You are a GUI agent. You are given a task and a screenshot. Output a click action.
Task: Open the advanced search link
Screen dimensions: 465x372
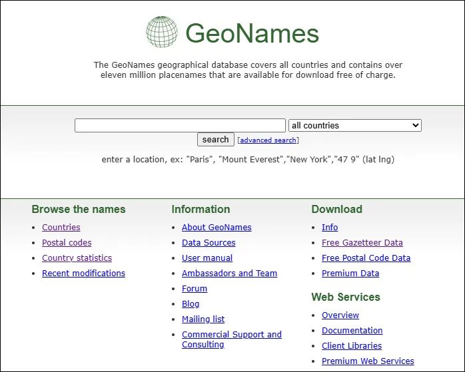pyautogui.click(x=268, y=140)
